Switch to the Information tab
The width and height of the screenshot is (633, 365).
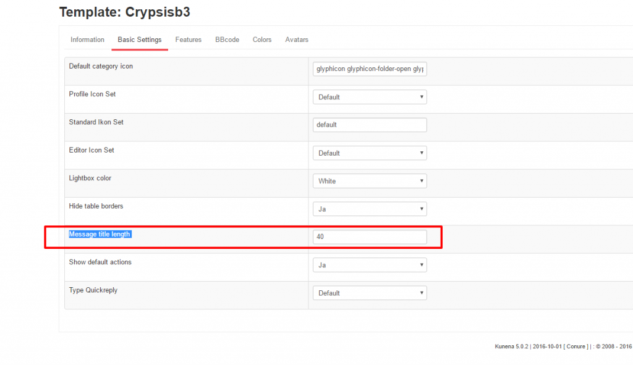coord(87,40)
